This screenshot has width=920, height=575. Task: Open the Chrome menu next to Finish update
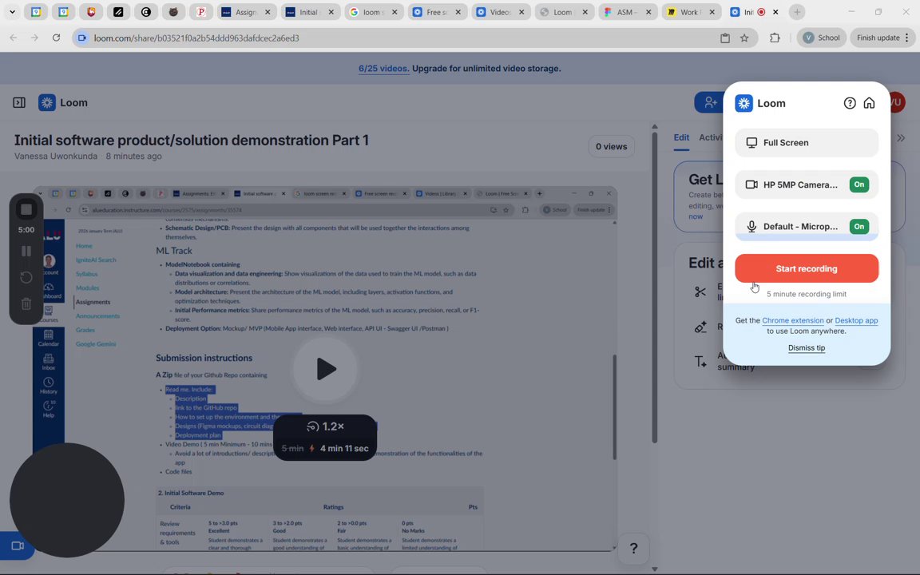point(907,38)
